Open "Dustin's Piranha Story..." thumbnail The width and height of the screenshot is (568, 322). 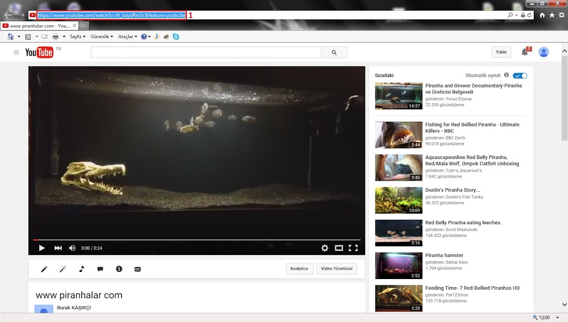coord(398,201)
